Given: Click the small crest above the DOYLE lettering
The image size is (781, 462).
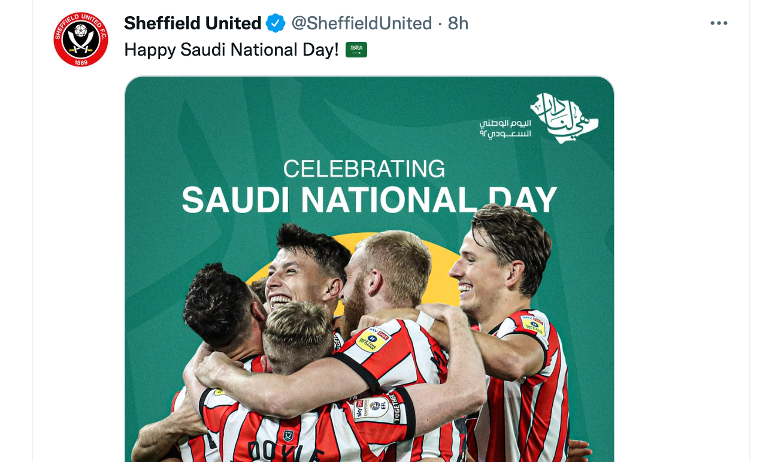Looking at the screenshot, I should (288, 436).
